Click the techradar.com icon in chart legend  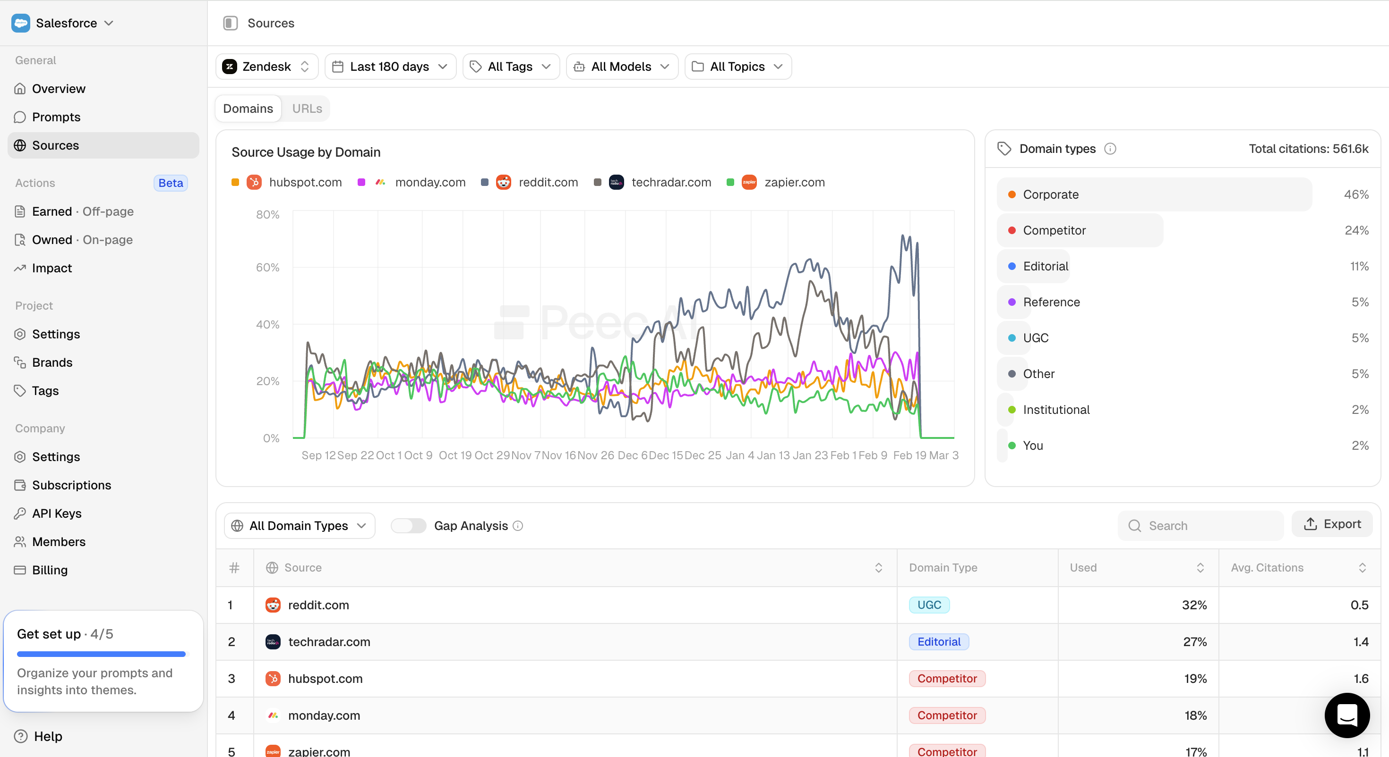(x=617, y=182)
